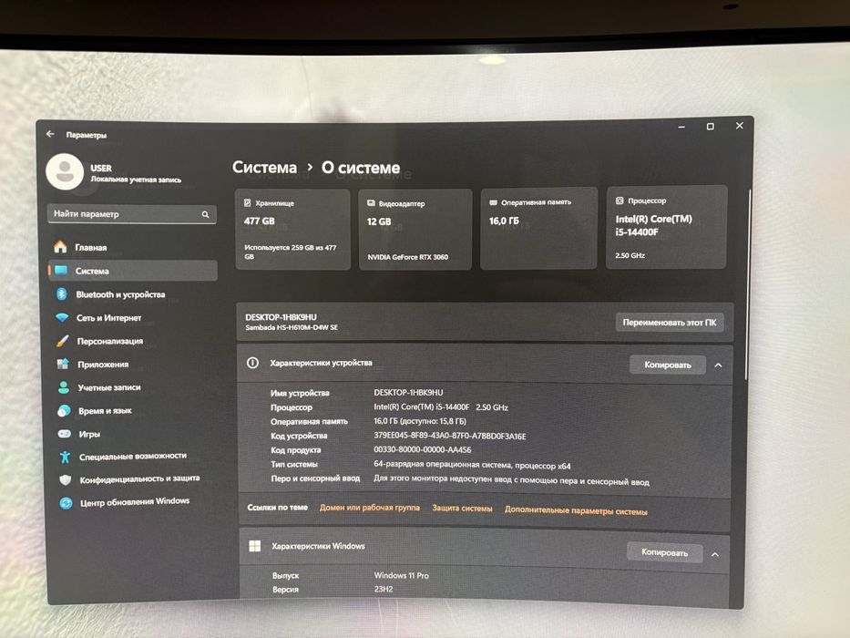Image resolution: width=850 pixels, height=638 pixels.
Task: Click version value 23H2
Action: click(x=384, y=589)
